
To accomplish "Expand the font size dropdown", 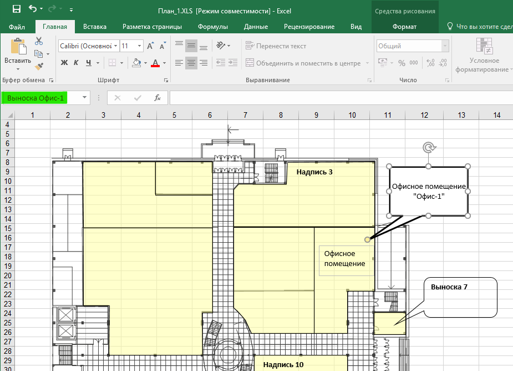I will pos(139,46).
